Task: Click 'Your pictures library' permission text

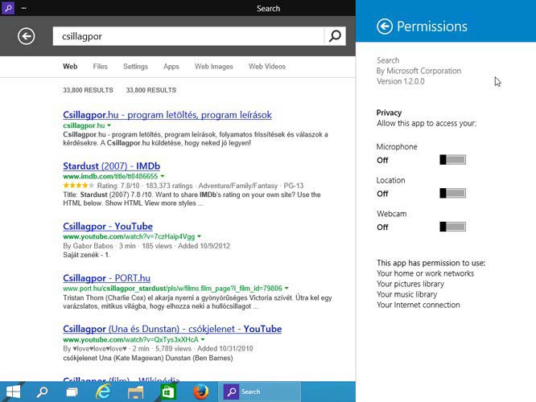Action: point(410,284)
